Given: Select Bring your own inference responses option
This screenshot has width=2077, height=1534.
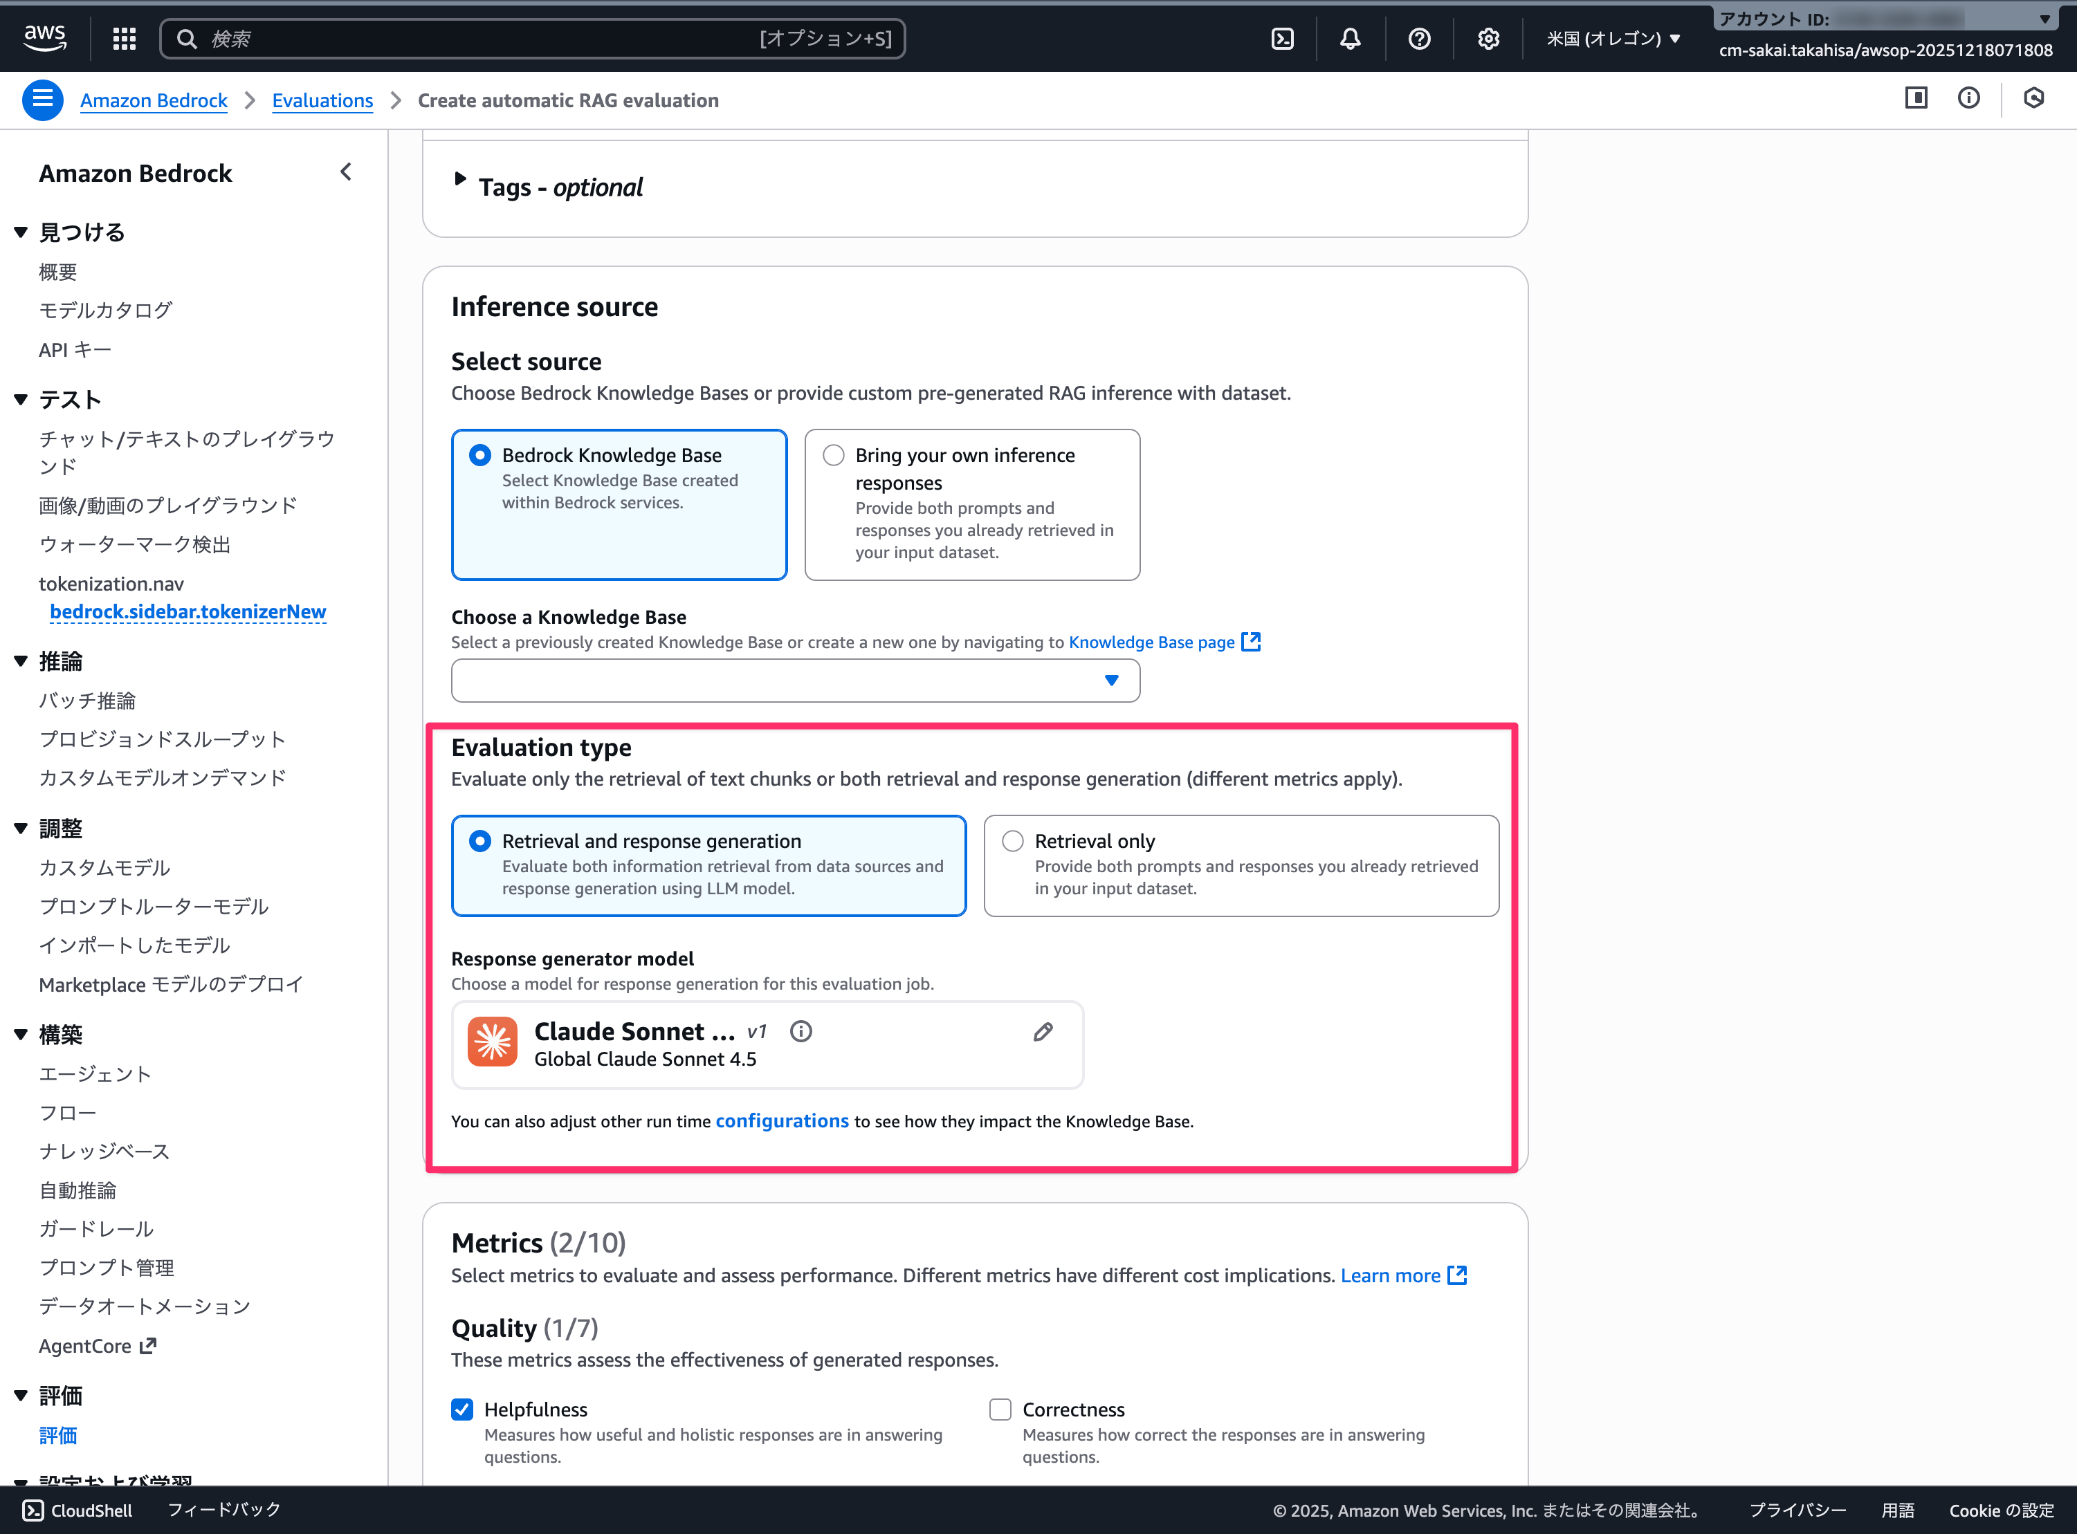Looking at the screenshot, I should point(833,455).
